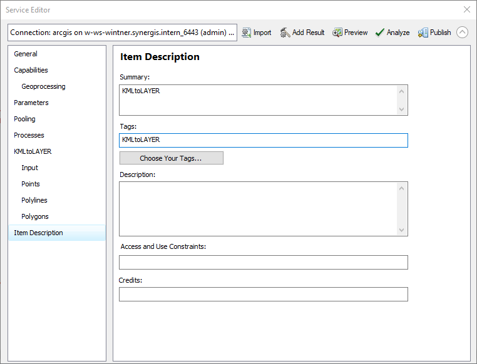
Task: Select the KMLtoLAYER task entry
Action: pos(33,151)
